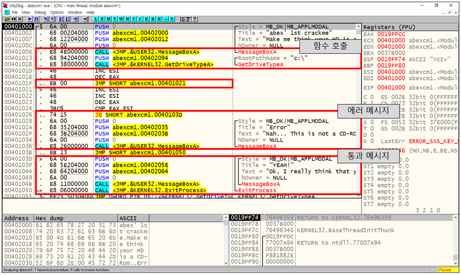
Task: Show Windows with the W icon
Action: (121, 19)
